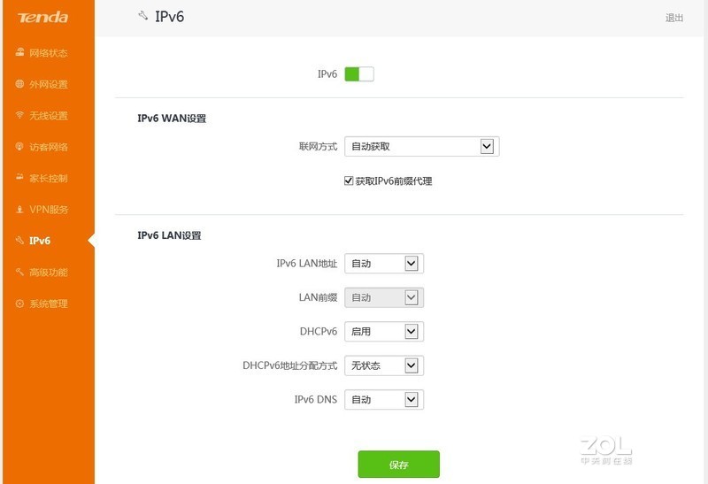This screenshot has width=708, height=484.
Task: Toggle the IPv6 enable switch
Action: (x=359, y=74)
